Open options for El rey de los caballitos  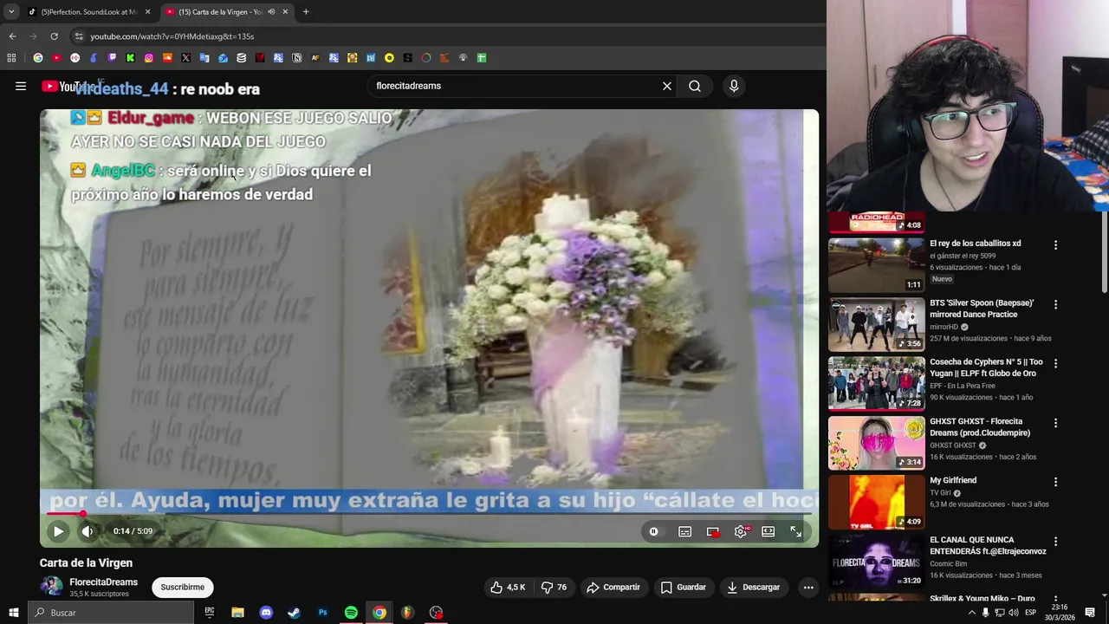1055,245
